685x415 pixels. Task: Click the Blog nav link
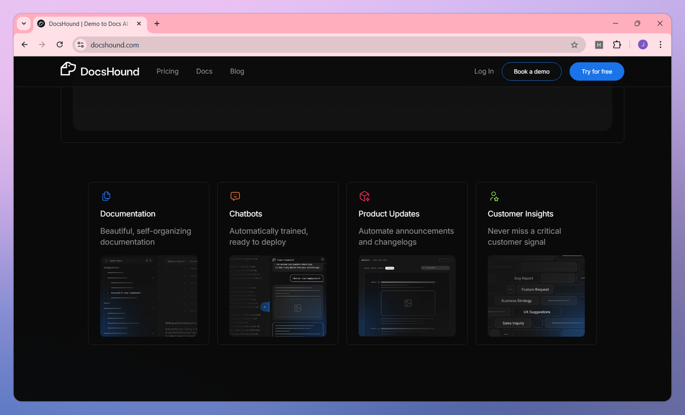(237, 71)
